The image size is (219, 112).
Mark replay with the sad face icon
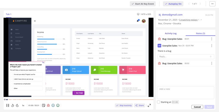[x=53, y=105]
